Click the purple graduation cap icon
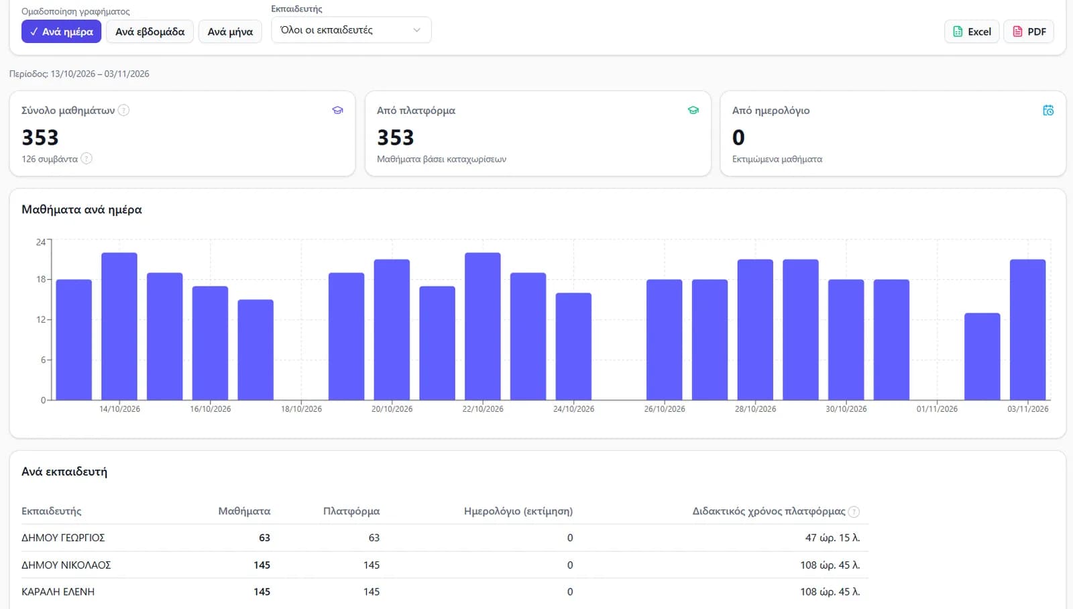Viewport: 1073px width, 609px height. [x=338, y=111]
